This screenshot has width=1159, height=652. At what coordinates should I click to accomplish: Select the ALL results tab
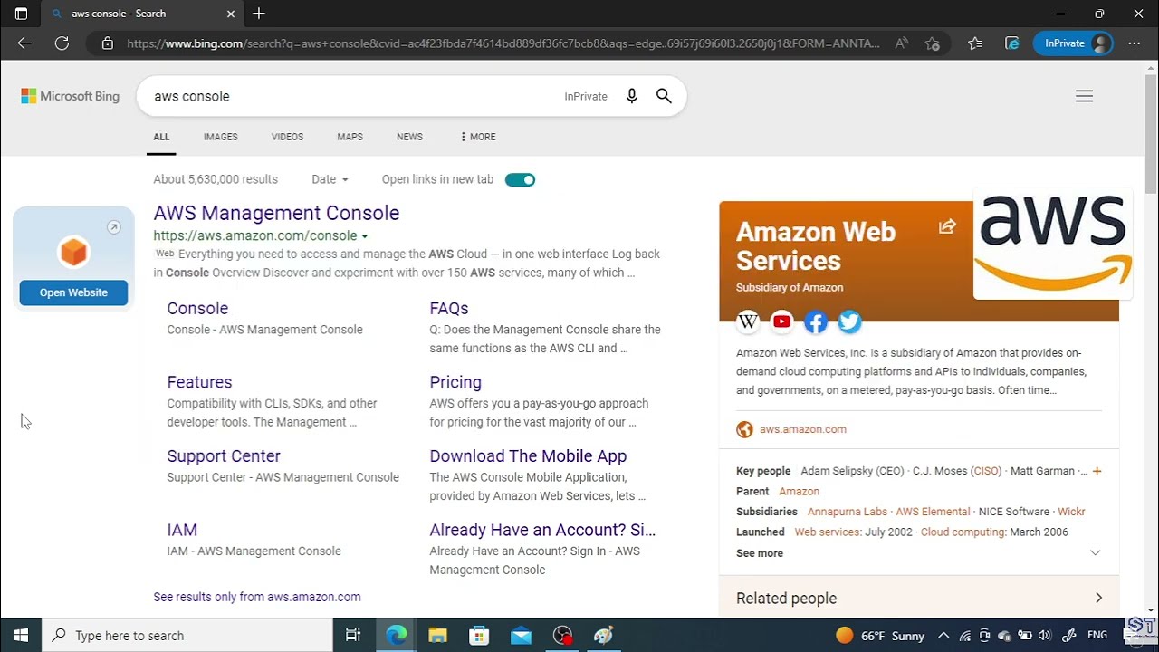(161, 137)
